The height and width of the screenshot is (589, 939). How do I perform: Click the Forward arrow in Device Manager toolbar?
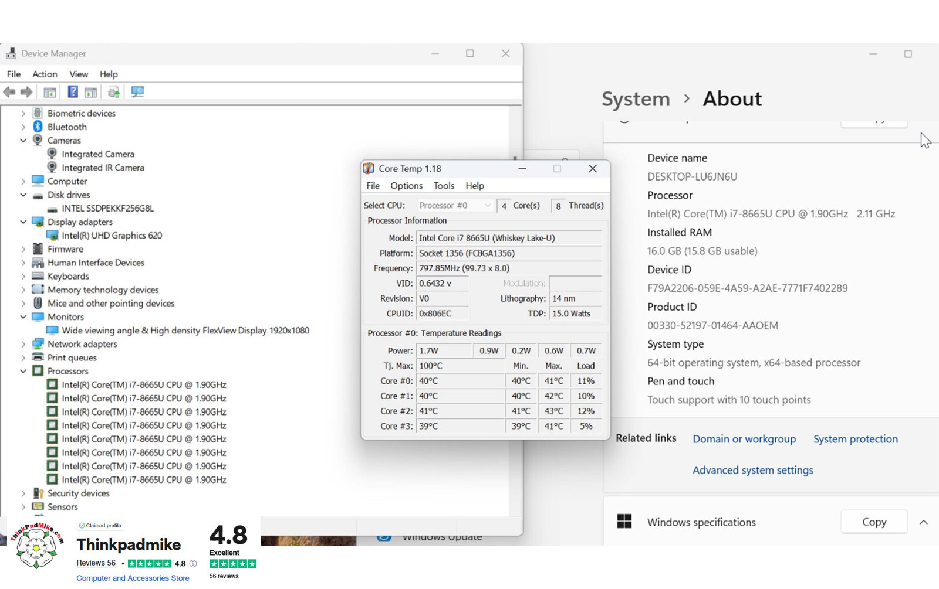tap(26, 92)
